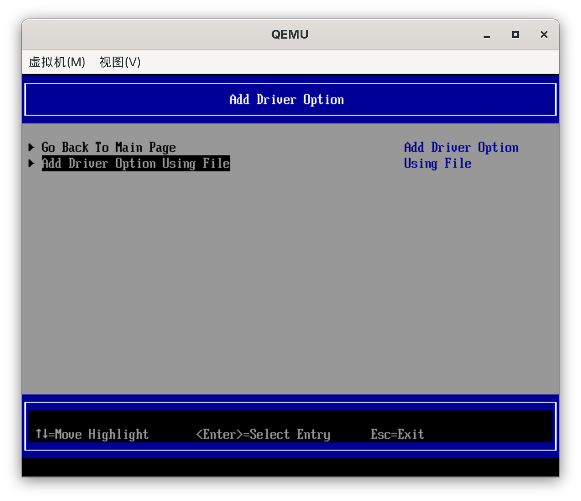
Task: Maximize the QEMU window
Action: (516, 34)
